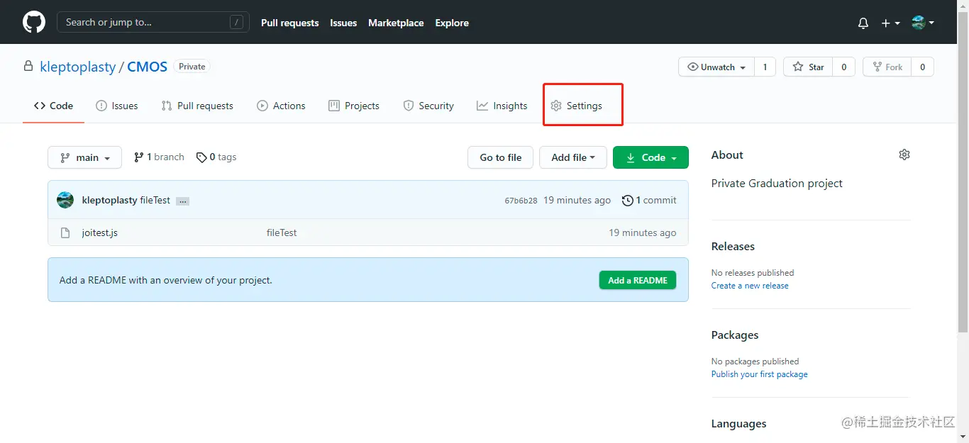This screenshot has width=969, height=443.
Task: Click the joitest.js file icon
Action: (x=65, y=232)
